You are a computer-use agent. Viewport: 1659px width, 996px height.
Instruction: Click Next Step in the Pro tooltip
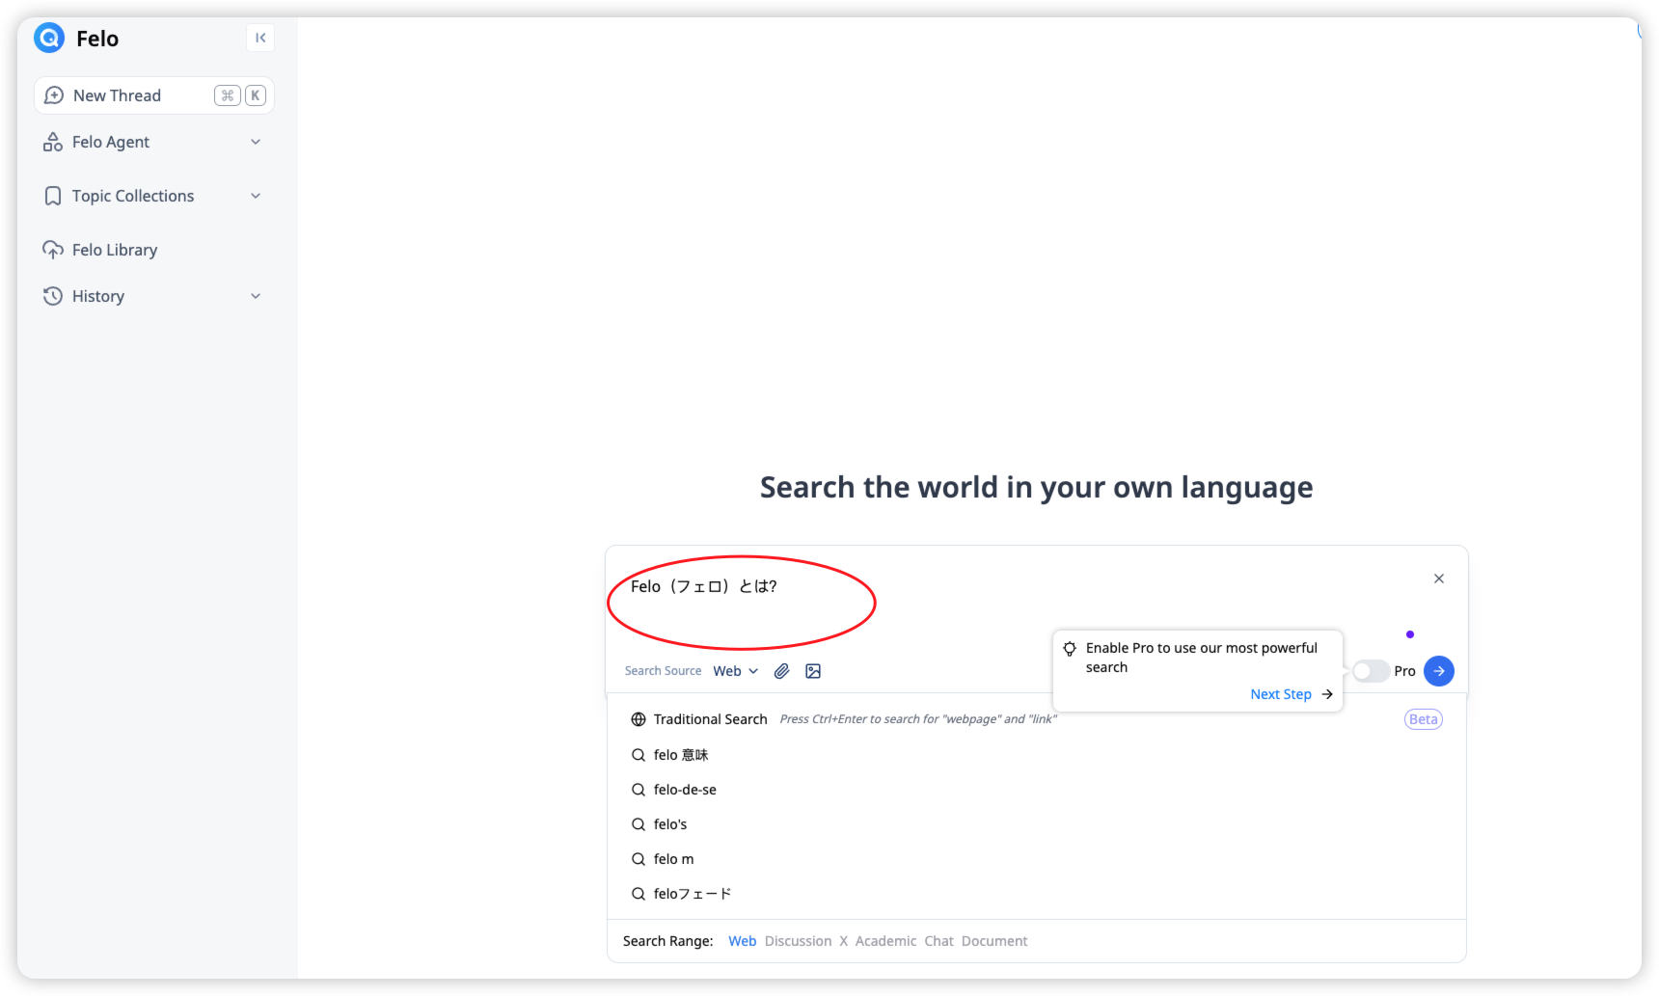pyautogui.click(x=1291, y=694)
